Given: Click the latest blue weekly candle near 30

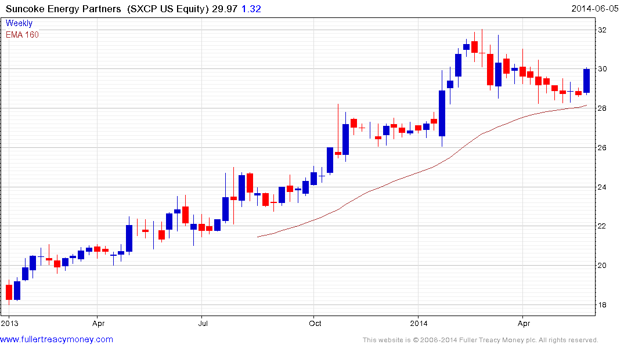Looking at the screenshot, I should coord(587,81).
